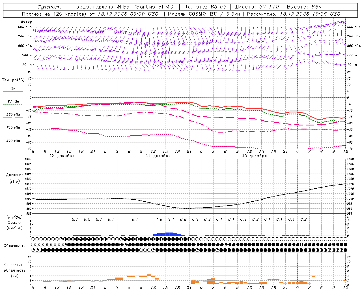The width and height of the screenshot is (362, 290).
Task: Click the (км) unit label under облачность
Action: (14, 276)
